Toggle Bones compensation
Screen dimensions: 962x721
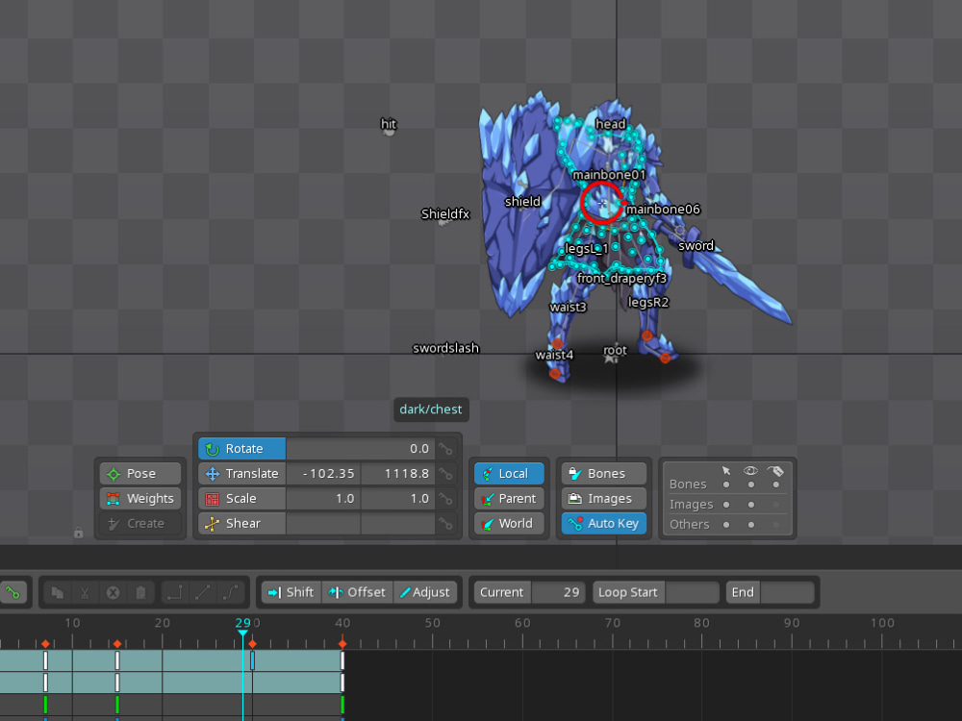tap(604, 473)
